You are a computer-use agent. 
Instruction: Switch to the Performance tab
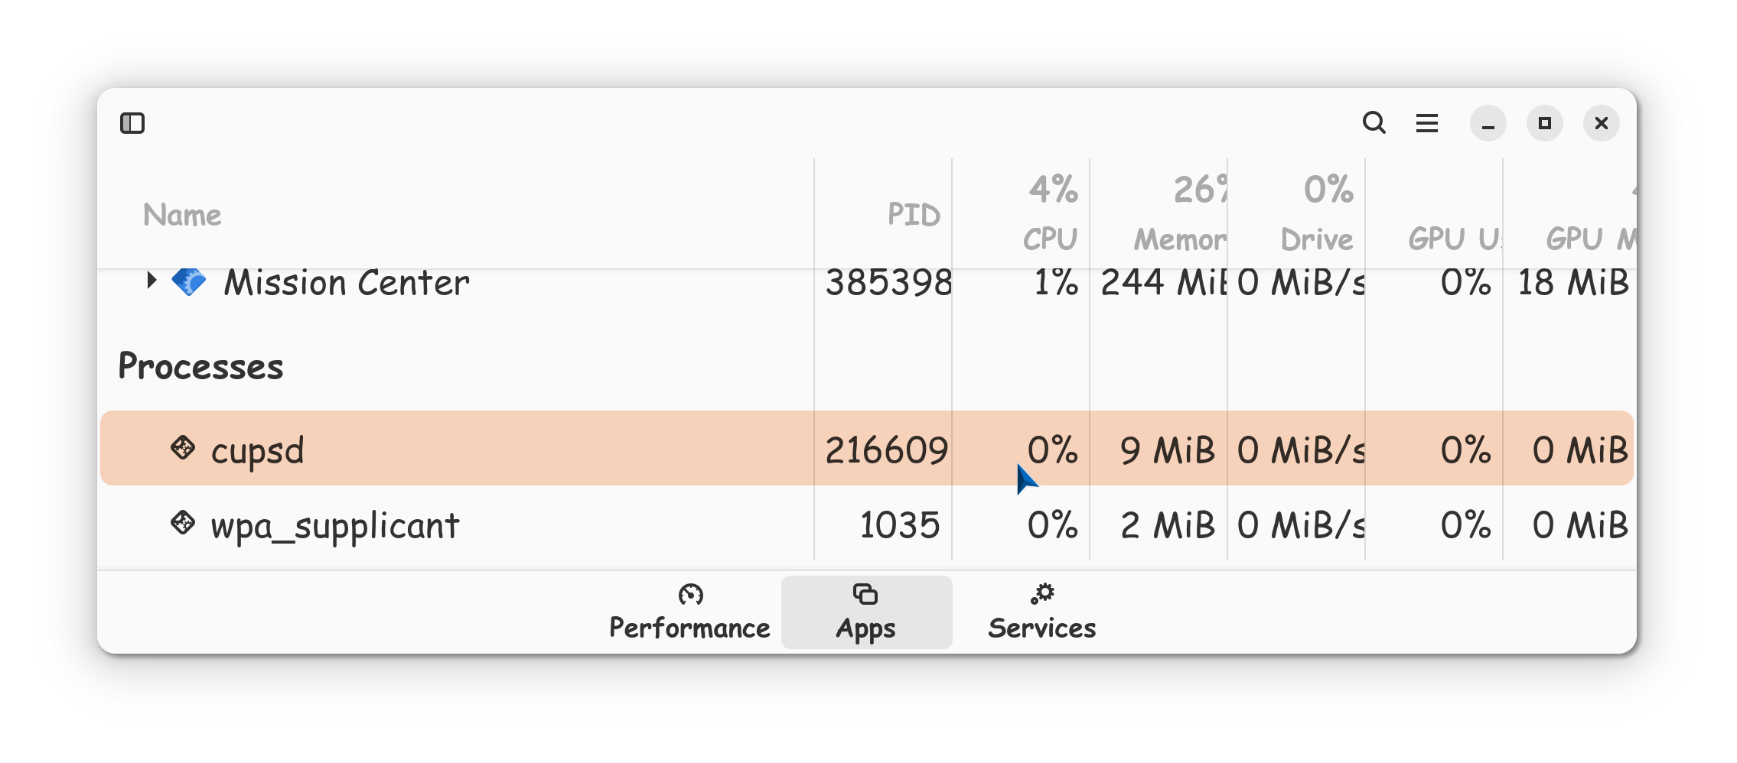pyautogui.click(x=689, y=612)
